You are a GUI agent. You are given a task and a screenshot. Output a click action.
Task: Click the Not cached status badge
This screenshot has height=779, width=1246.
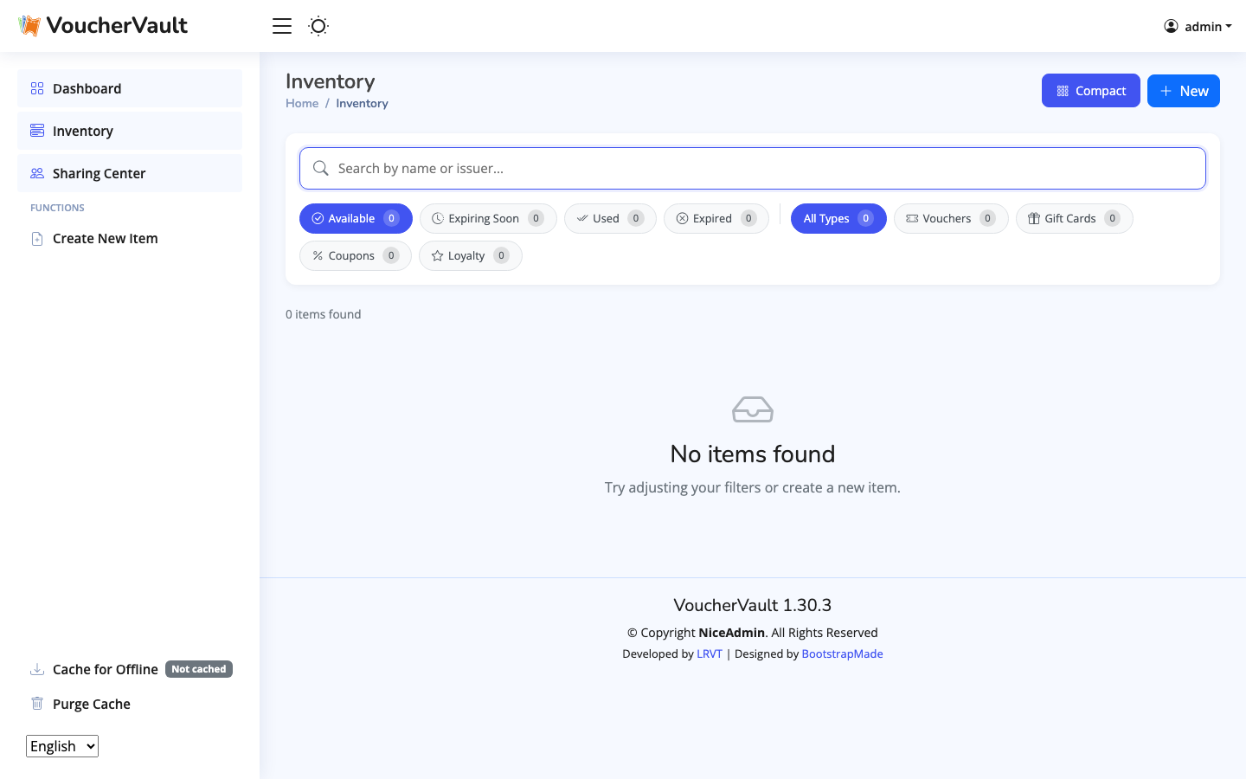(199, 669)
